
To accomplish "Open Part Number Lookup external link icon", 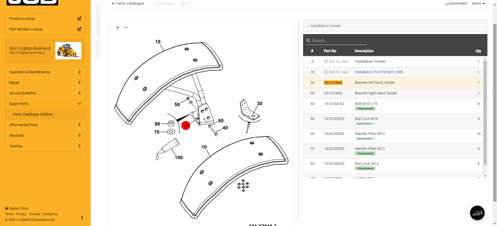I will click(79, 29).
